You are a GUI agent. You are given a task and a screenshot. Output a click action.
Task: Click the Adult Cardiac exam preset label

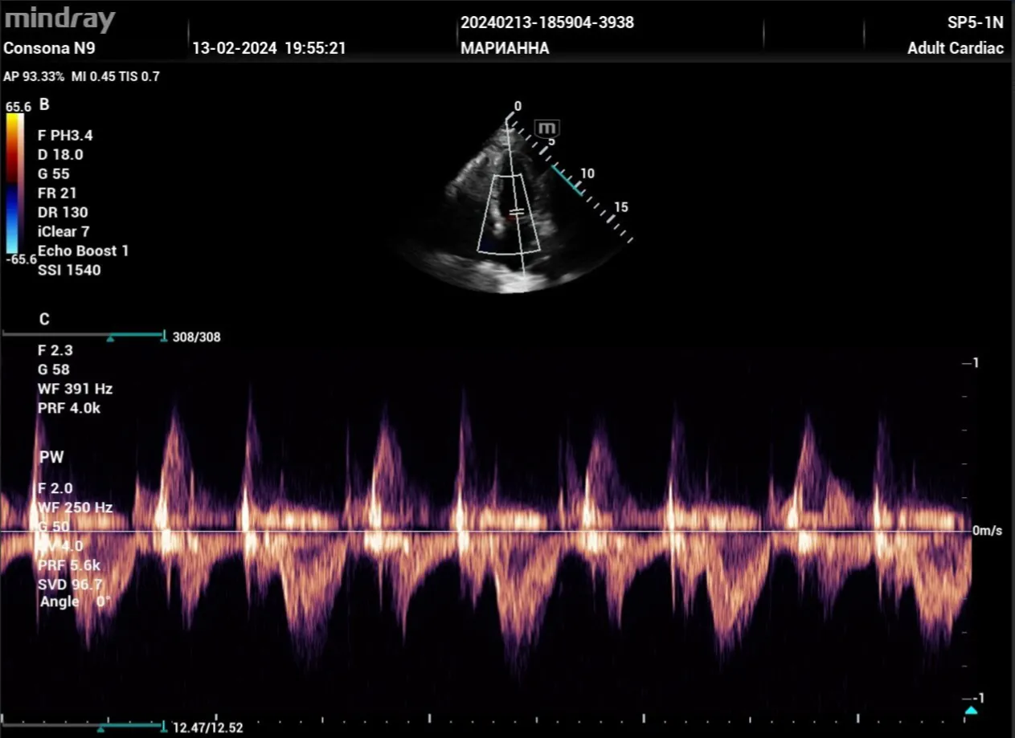(955, 48)
